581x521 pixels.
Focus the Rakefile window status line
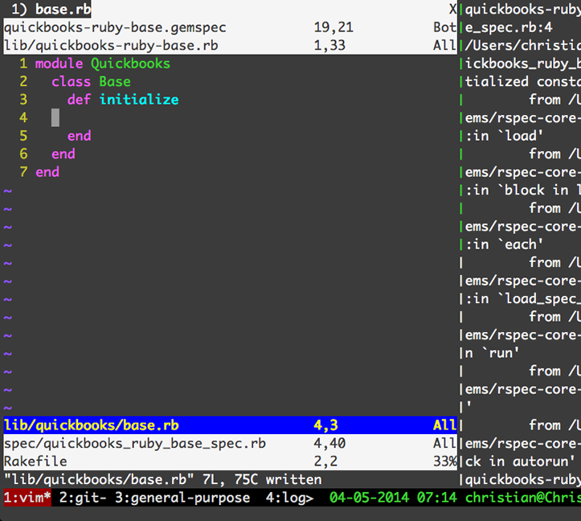point(230,462)
